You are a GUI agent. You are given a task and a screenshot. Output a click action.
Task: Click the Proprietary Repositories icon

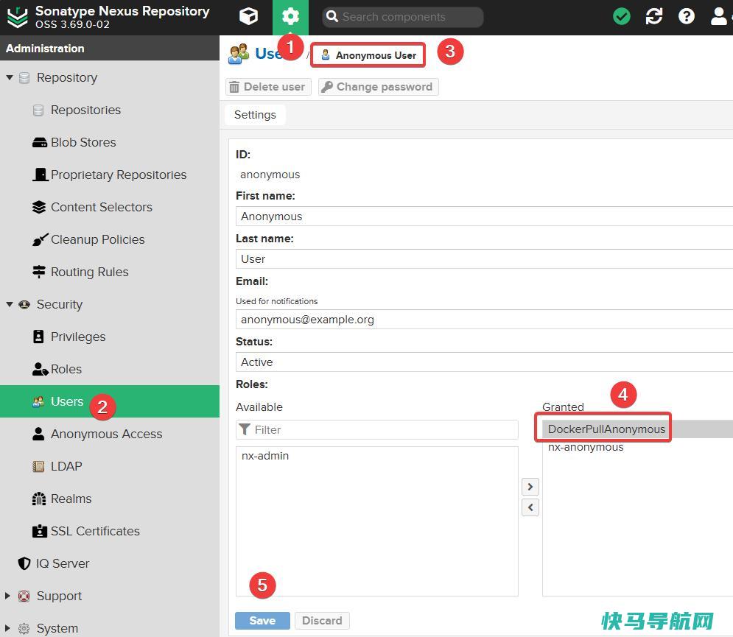(x=41, y=175)
